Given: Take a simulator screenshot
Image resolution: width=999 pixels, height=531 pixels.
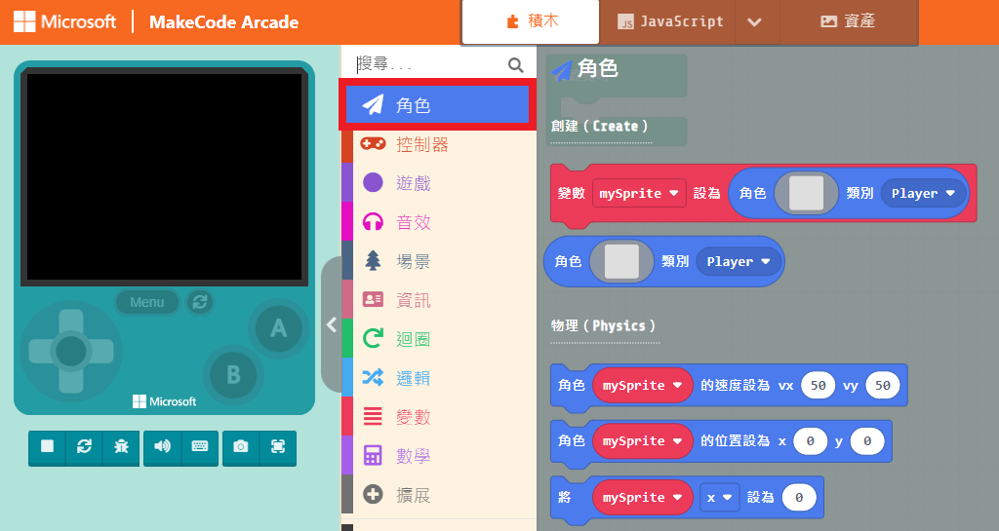Looking at the screenshot, I should point(241,447).
